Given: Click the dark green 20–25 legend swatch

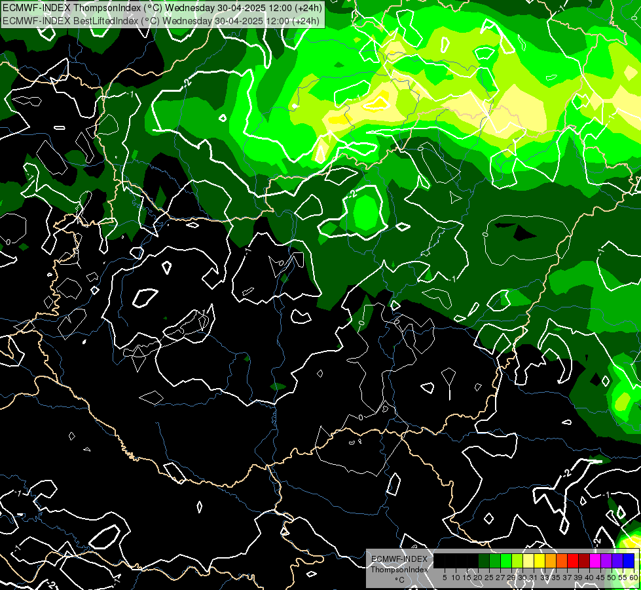Looking at the screenshot, I should click(x=484, y=560).
